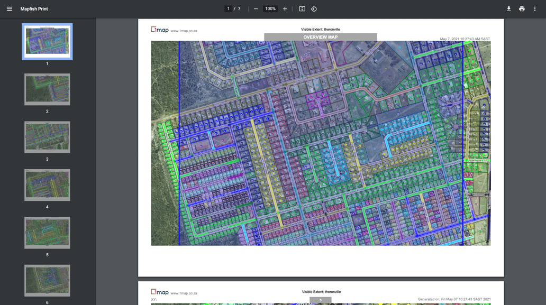Screen dimensions: 546x305
Task: Open page 2 thumbnail
Action: [47, 89]
